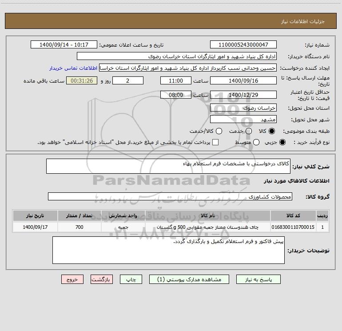
Task: Select the کالا/خدمت radio button
Action: 219,131
